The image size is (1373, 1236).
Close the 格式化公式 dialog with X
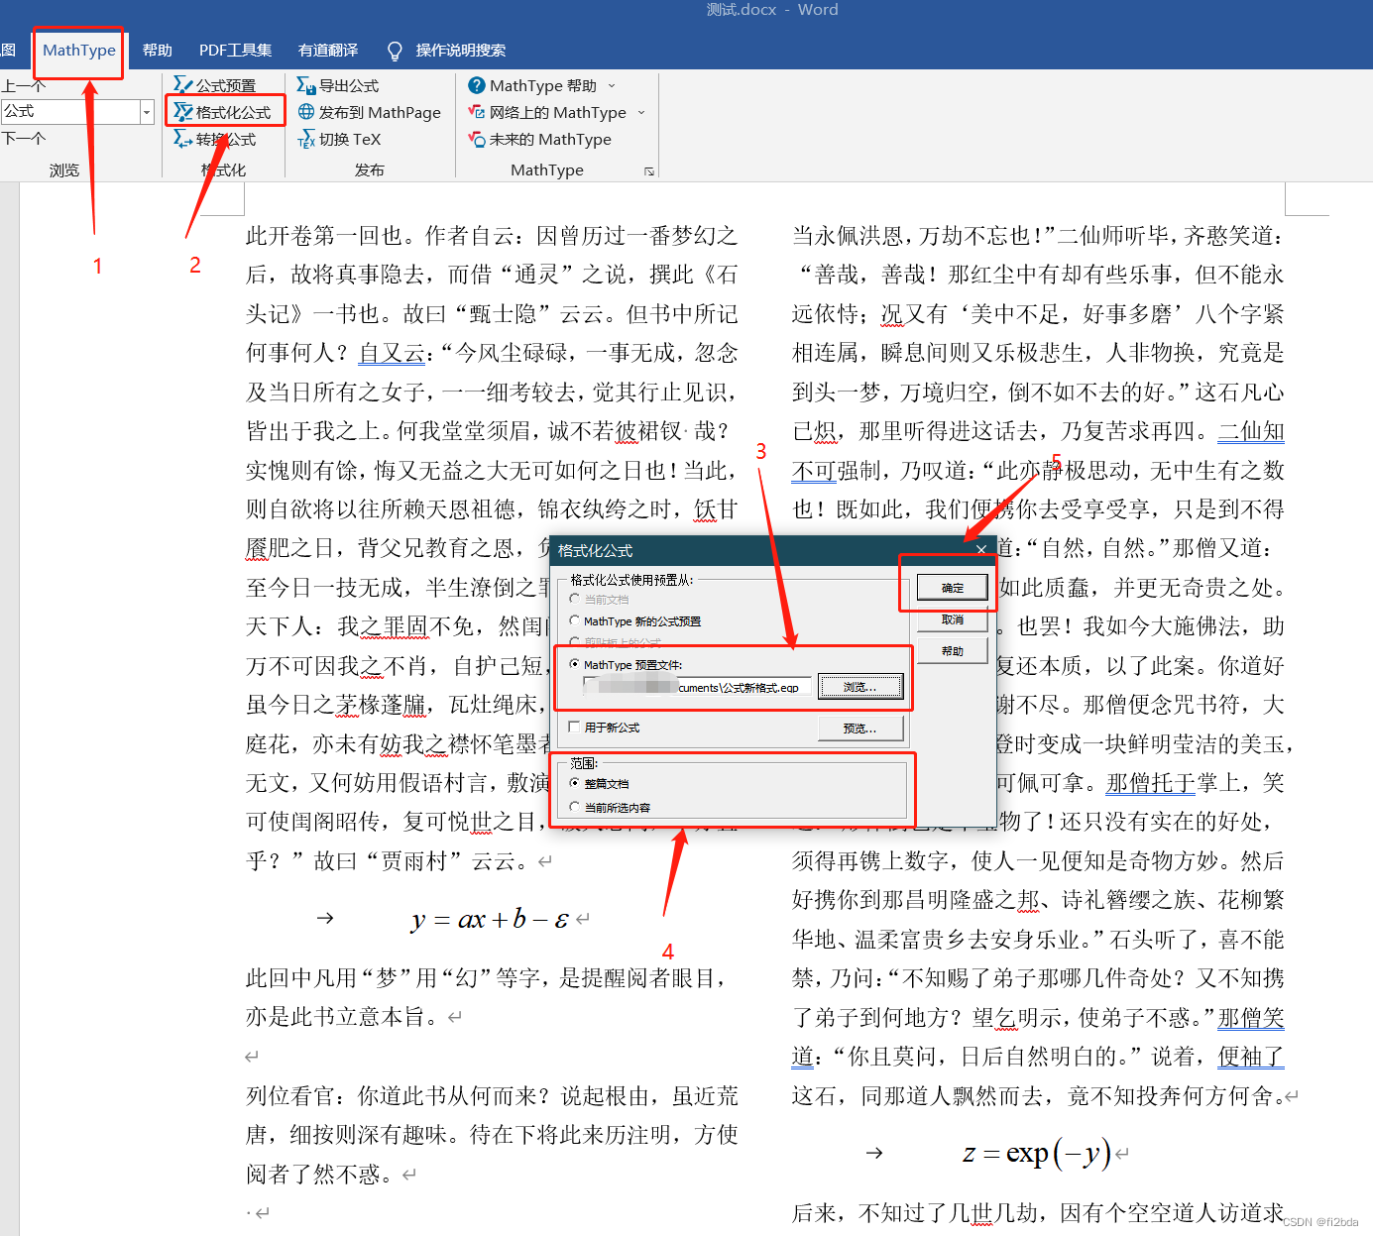point(980,550)
